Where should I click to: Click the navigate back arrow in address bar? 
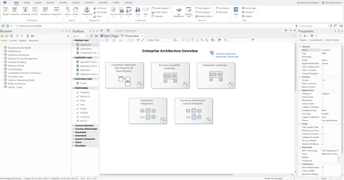coord(3,26)
